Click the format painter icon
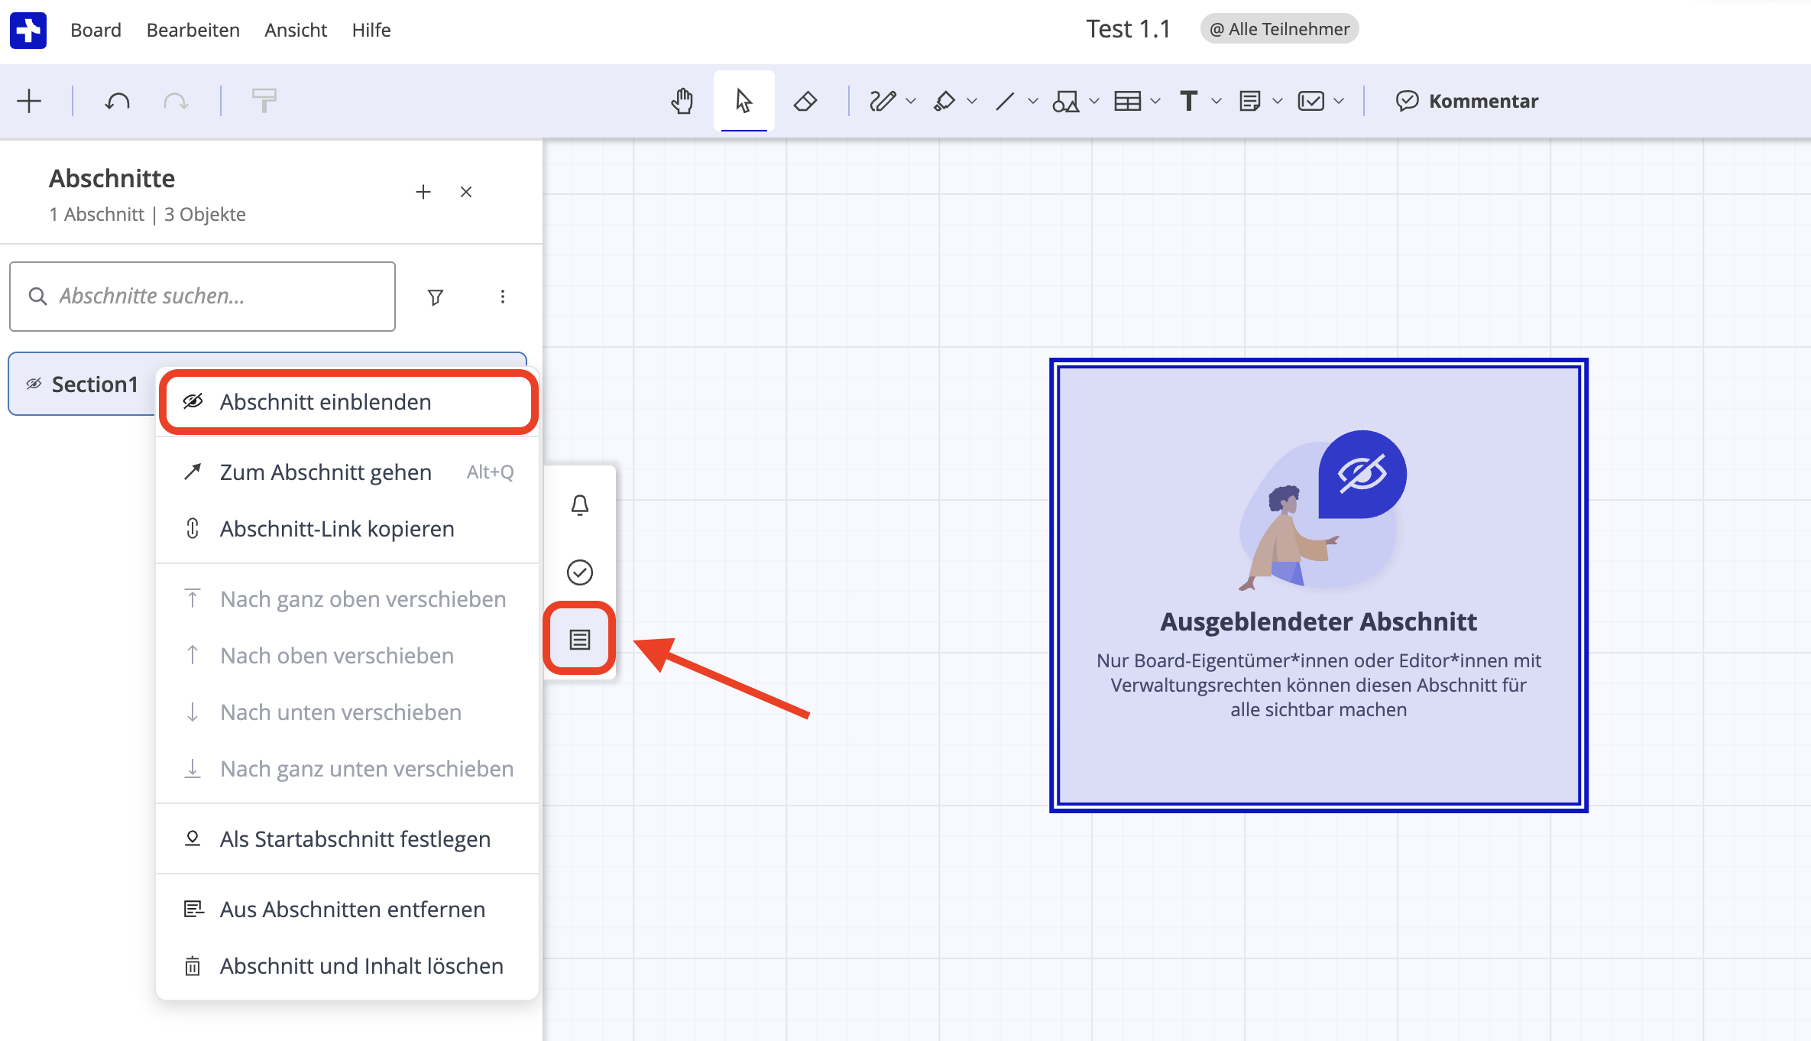 [264, 101]
